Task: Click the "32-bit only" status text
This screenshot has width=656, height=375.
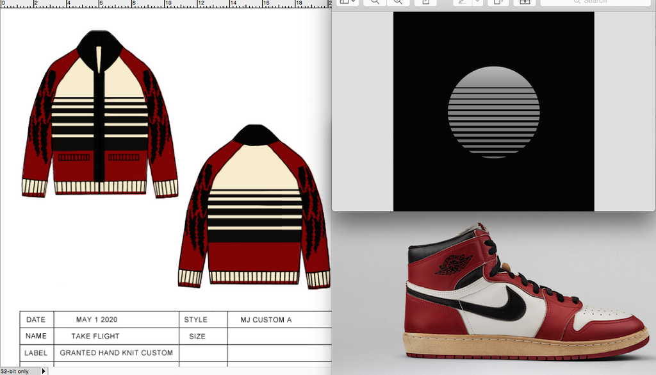Action: pyautogui.click(x=15, y=371)
